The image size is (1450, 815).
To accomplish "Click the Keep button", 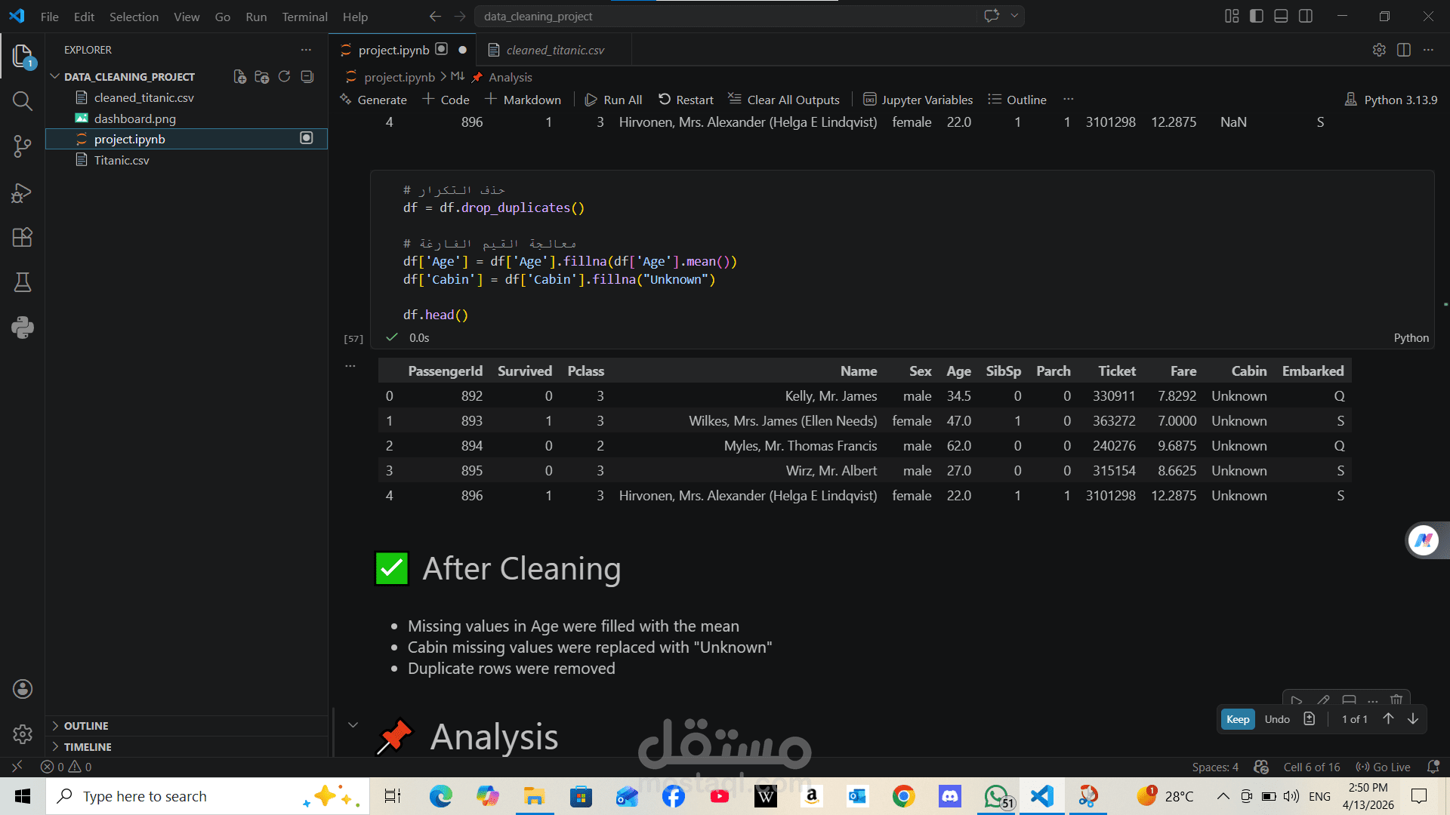I will (1237, 719).
